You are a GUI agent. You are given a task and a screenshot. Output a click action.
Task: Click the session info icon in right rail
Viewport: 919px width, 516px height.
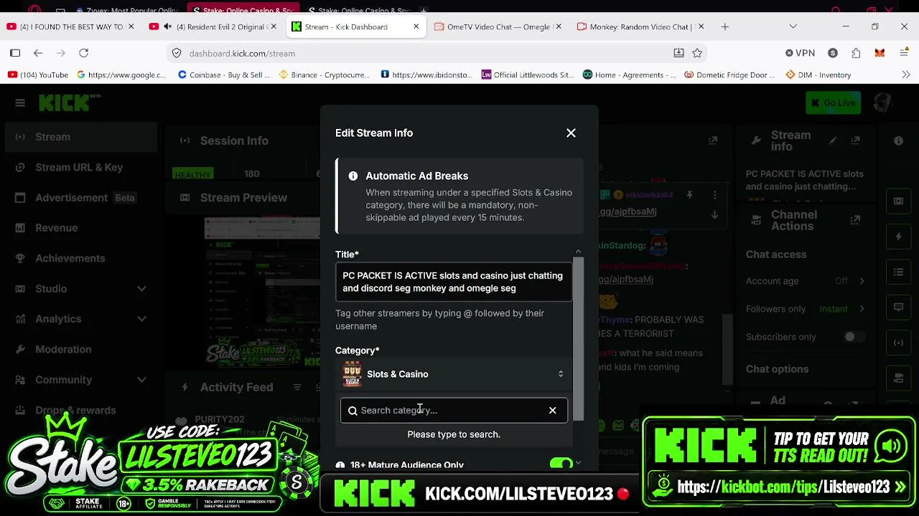click(x=898, y=343)
